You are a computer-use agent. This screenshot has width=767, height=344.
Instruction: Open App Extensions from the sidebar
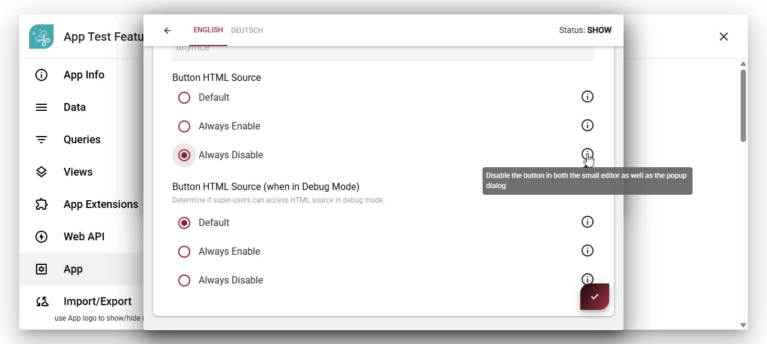pos(100,204)
